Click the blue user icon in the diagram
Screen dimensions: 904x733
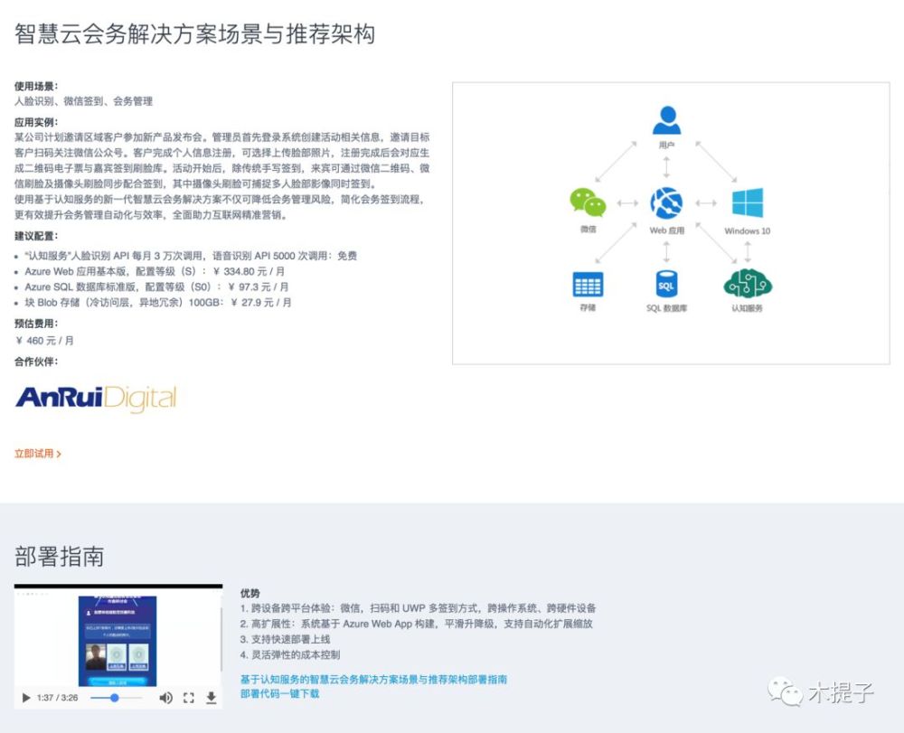click(666, 120)
